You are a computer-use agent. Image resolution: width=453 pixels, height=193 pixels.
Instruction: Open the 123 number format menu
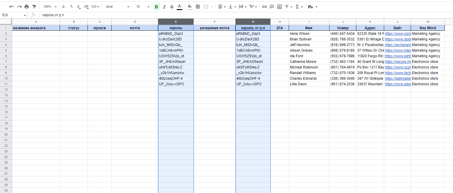(x=95, y=6)
